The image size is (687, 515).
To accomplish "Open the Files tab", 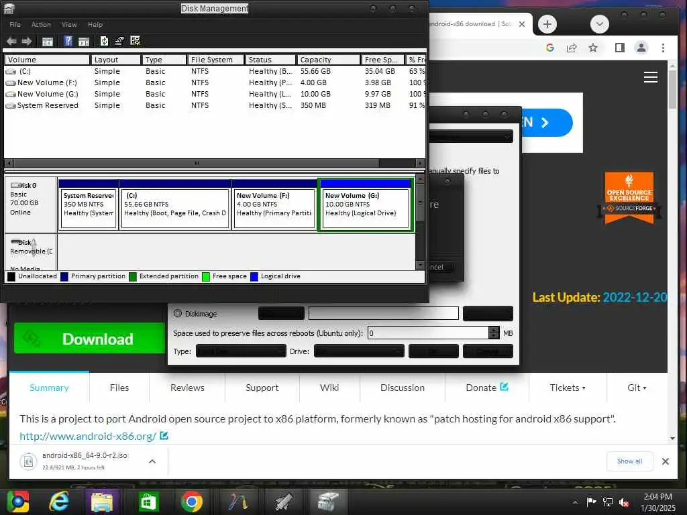I will tap(119, 388).
